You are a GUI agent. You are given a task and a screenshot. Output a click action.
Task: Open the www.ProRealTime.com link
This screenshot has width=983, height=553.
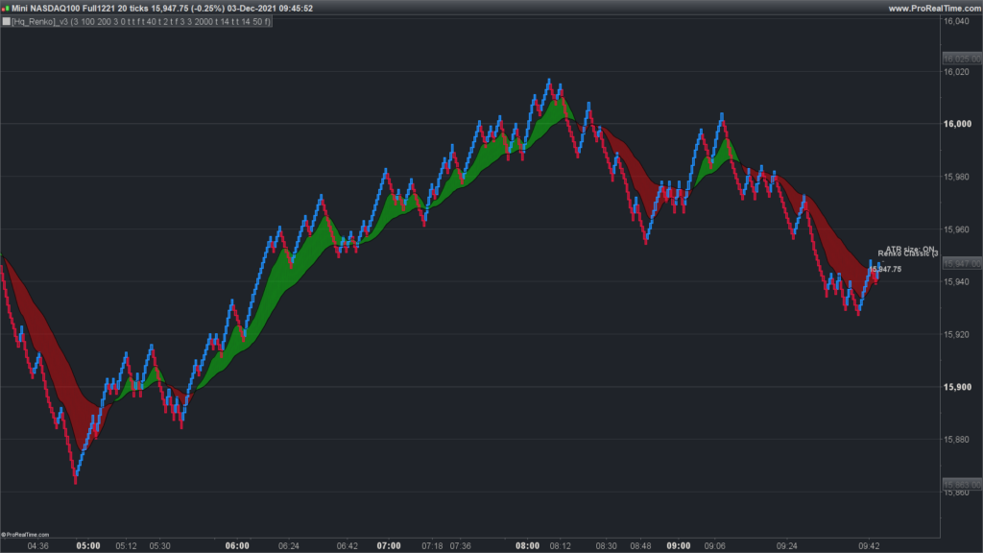click(933, 8)
